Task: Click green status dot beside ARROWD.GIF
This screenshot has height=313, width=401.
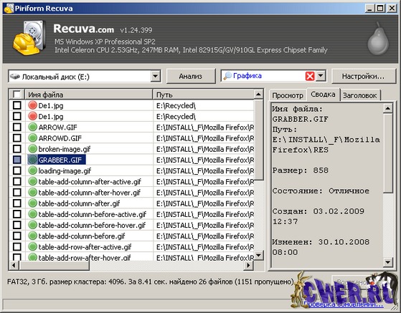Action: tap(33, 138)
